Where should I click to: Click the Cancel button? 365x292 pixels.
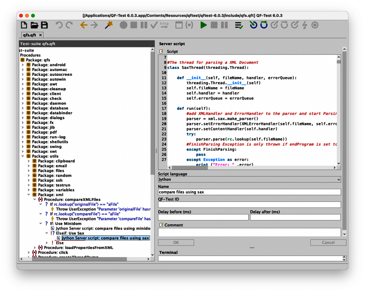328,242
